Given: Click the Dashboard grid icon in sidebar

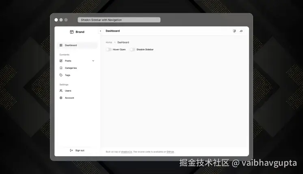Looking at the screenshot, I should coord(61,45).
